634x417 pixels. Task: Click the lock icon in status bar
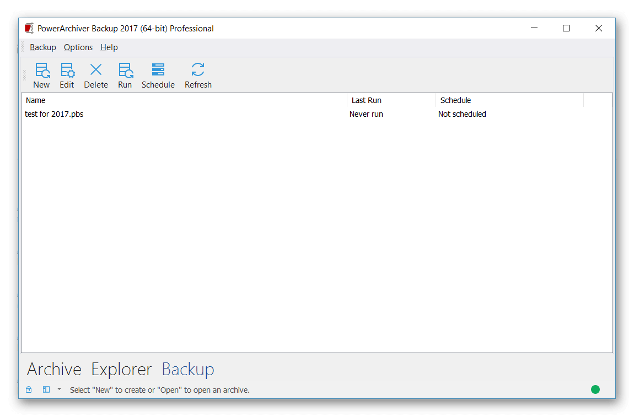coord(29,389)
